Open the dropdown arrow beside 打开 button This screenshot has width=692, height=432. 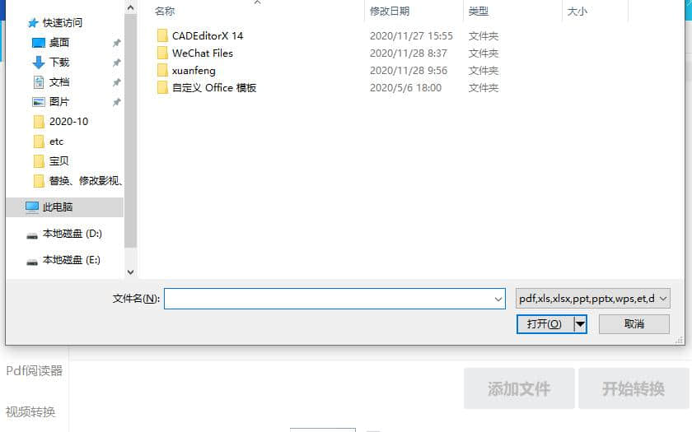(x=580, y=324)
